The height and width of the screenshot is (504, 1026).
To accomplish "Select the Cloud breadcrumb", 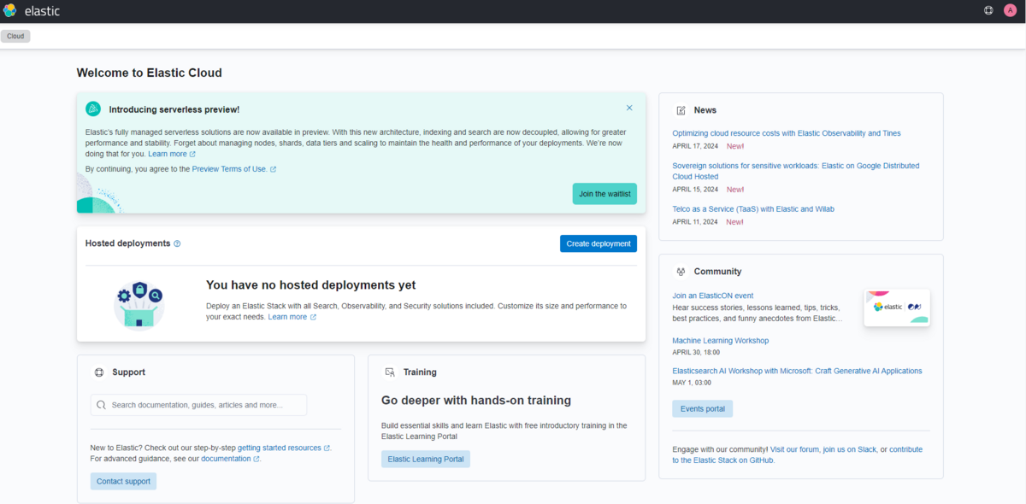I will pos(15,36).
